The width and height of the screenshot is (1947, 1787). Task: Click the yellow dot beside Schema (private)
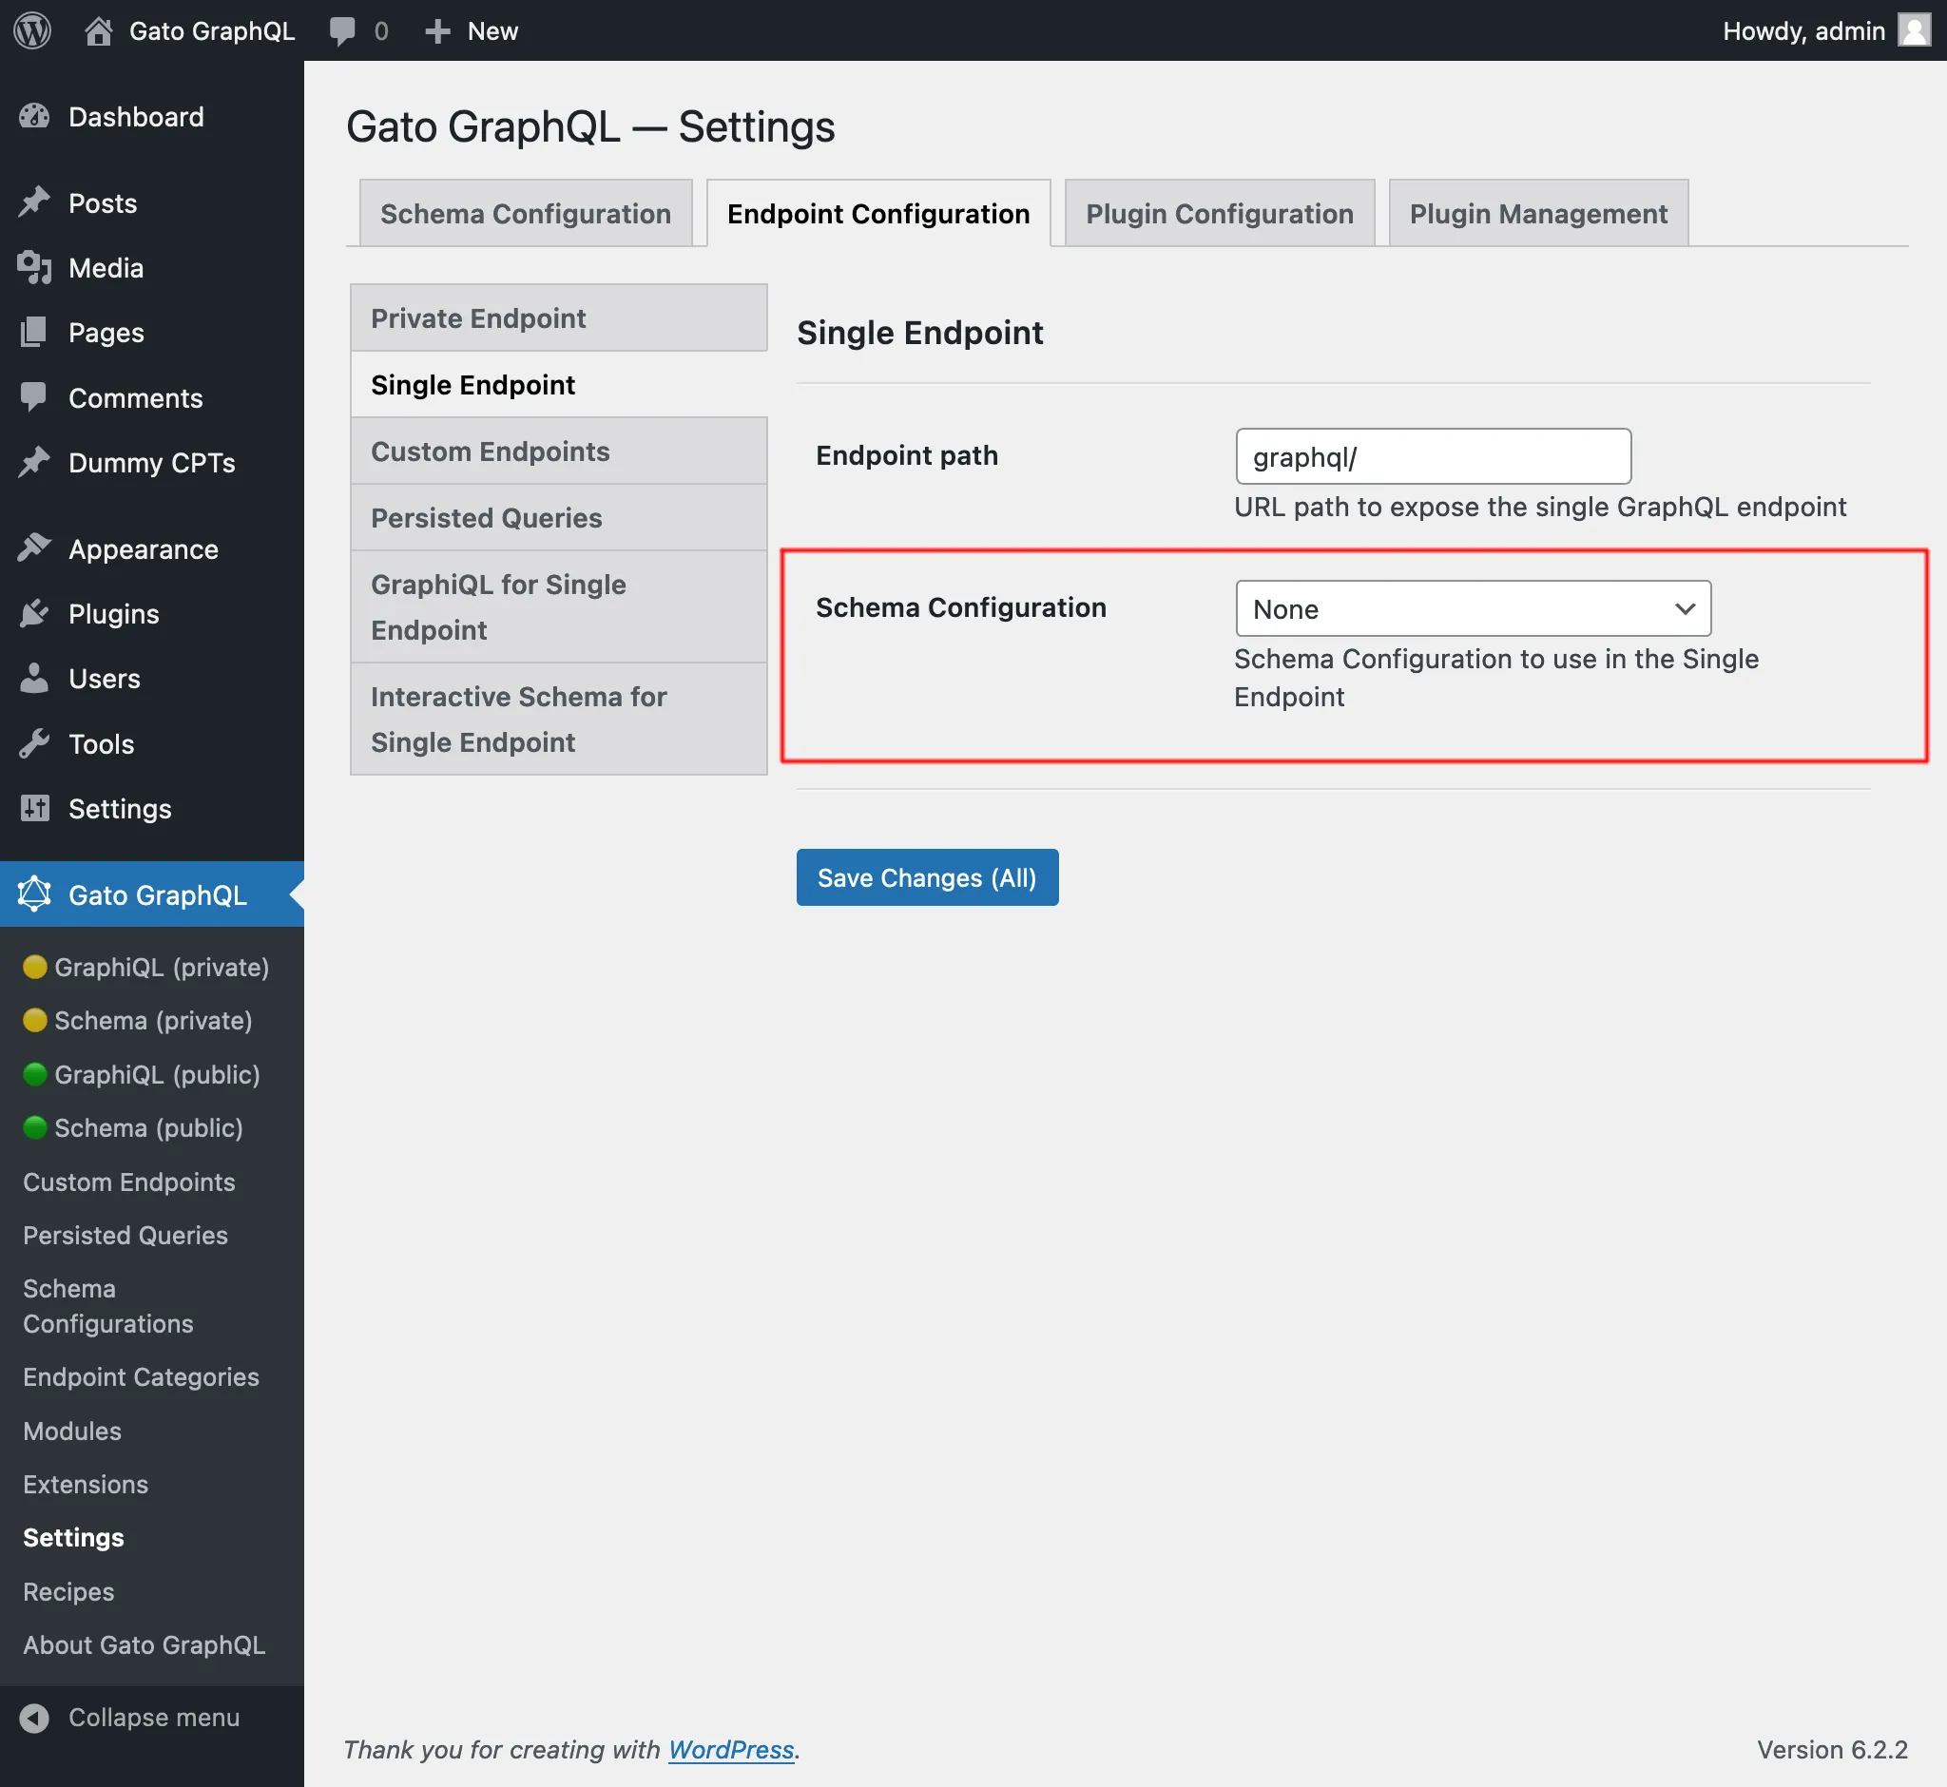pyautogui.click(x=35, y=1020)
